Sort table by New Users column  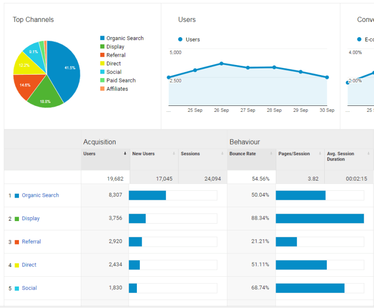point(143,154)
